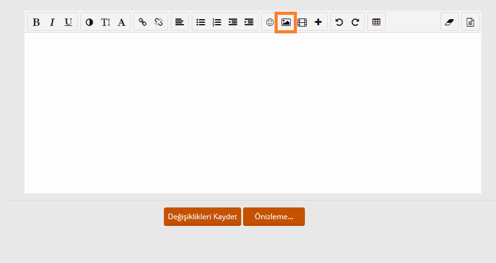
Task: Open the font size tool
Action: [x=105, y=22]
